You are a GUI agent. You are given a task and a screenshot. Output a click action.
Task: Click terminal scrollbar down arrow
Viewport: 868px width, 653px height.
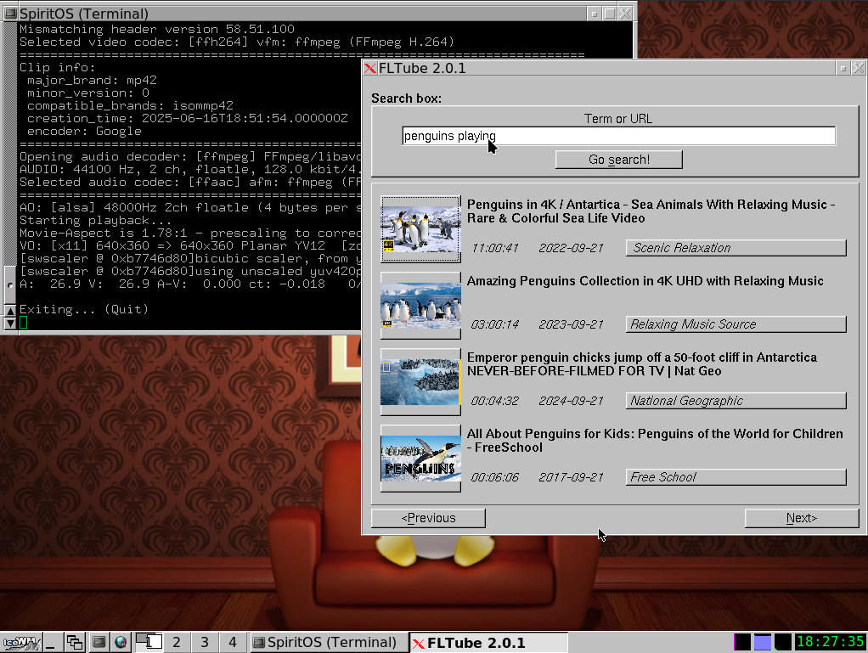tap(10, 324)
